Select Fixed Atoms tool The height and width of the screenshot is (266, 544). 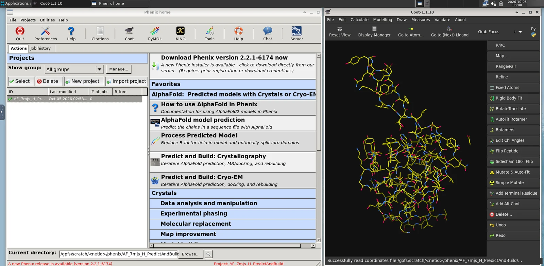pos(513,88)
